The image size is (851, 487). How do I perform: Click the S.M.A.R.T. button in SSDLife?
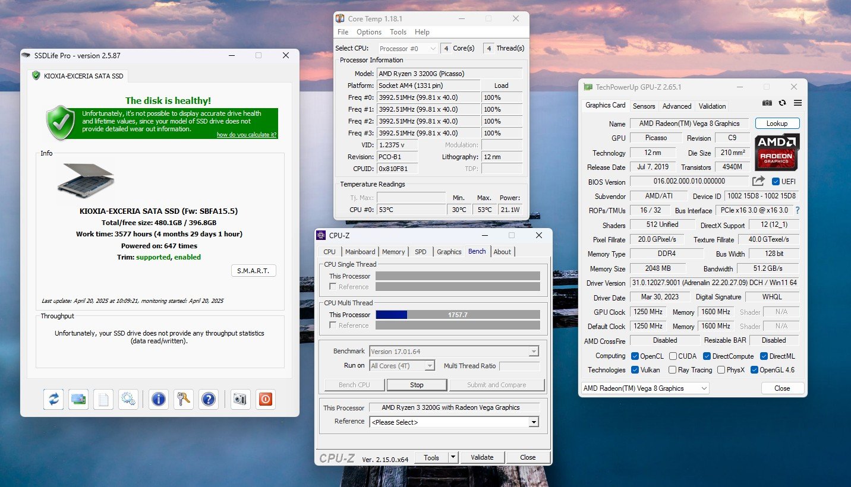pos(254,271)
